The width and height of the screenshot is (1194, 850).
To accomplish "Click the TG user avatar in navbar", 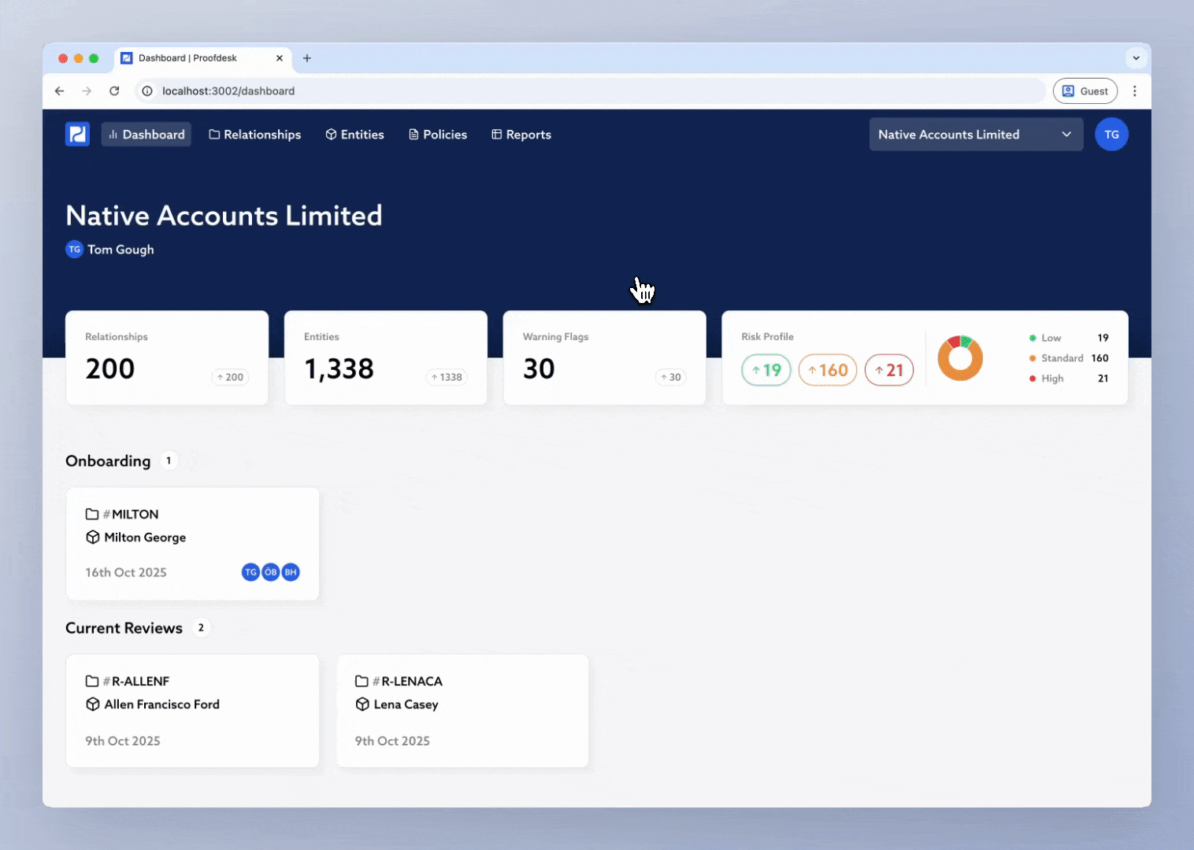I will (1111, 135).
